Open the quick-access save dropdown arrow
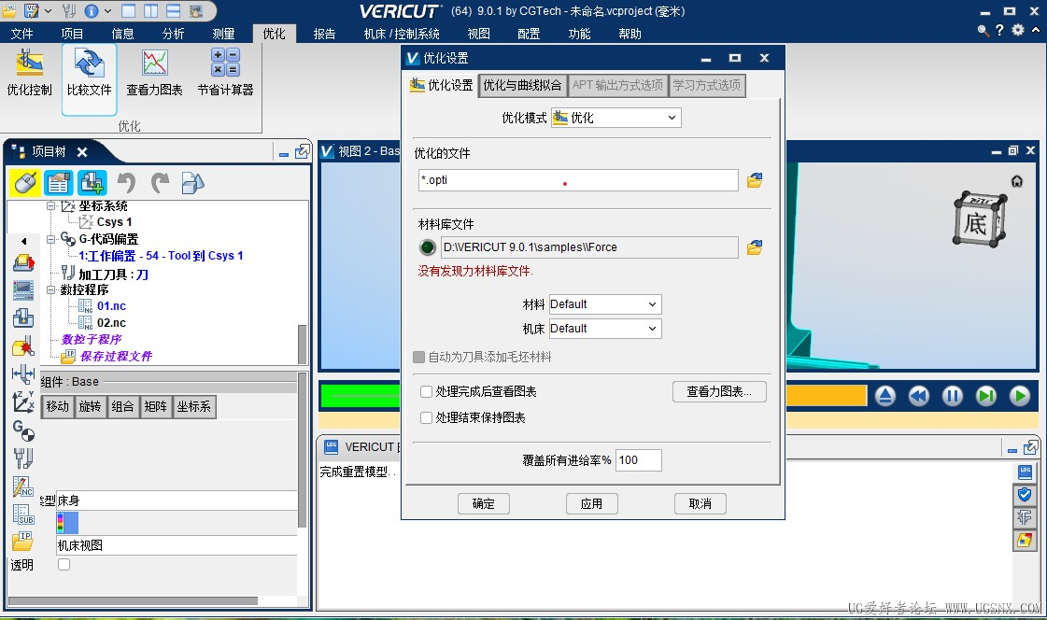The height and width of the screenshot is (620, 1047). [48, 11]
